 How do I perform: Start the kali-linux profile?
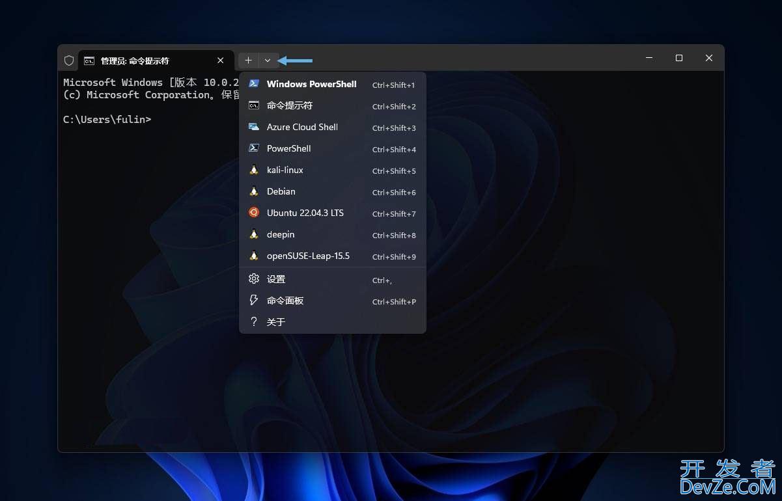click(x=333, y=170)
